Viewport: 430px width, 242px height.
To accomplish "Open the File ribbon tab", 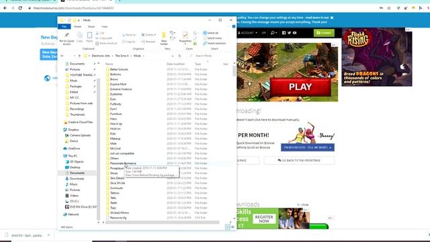I will (64, 27).
